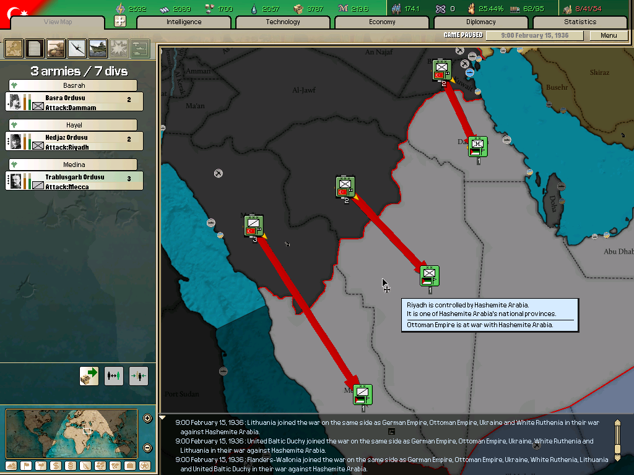Select the land units filter tank icon
This screenshot has width=634, height=475.
(x=54, y=48)
